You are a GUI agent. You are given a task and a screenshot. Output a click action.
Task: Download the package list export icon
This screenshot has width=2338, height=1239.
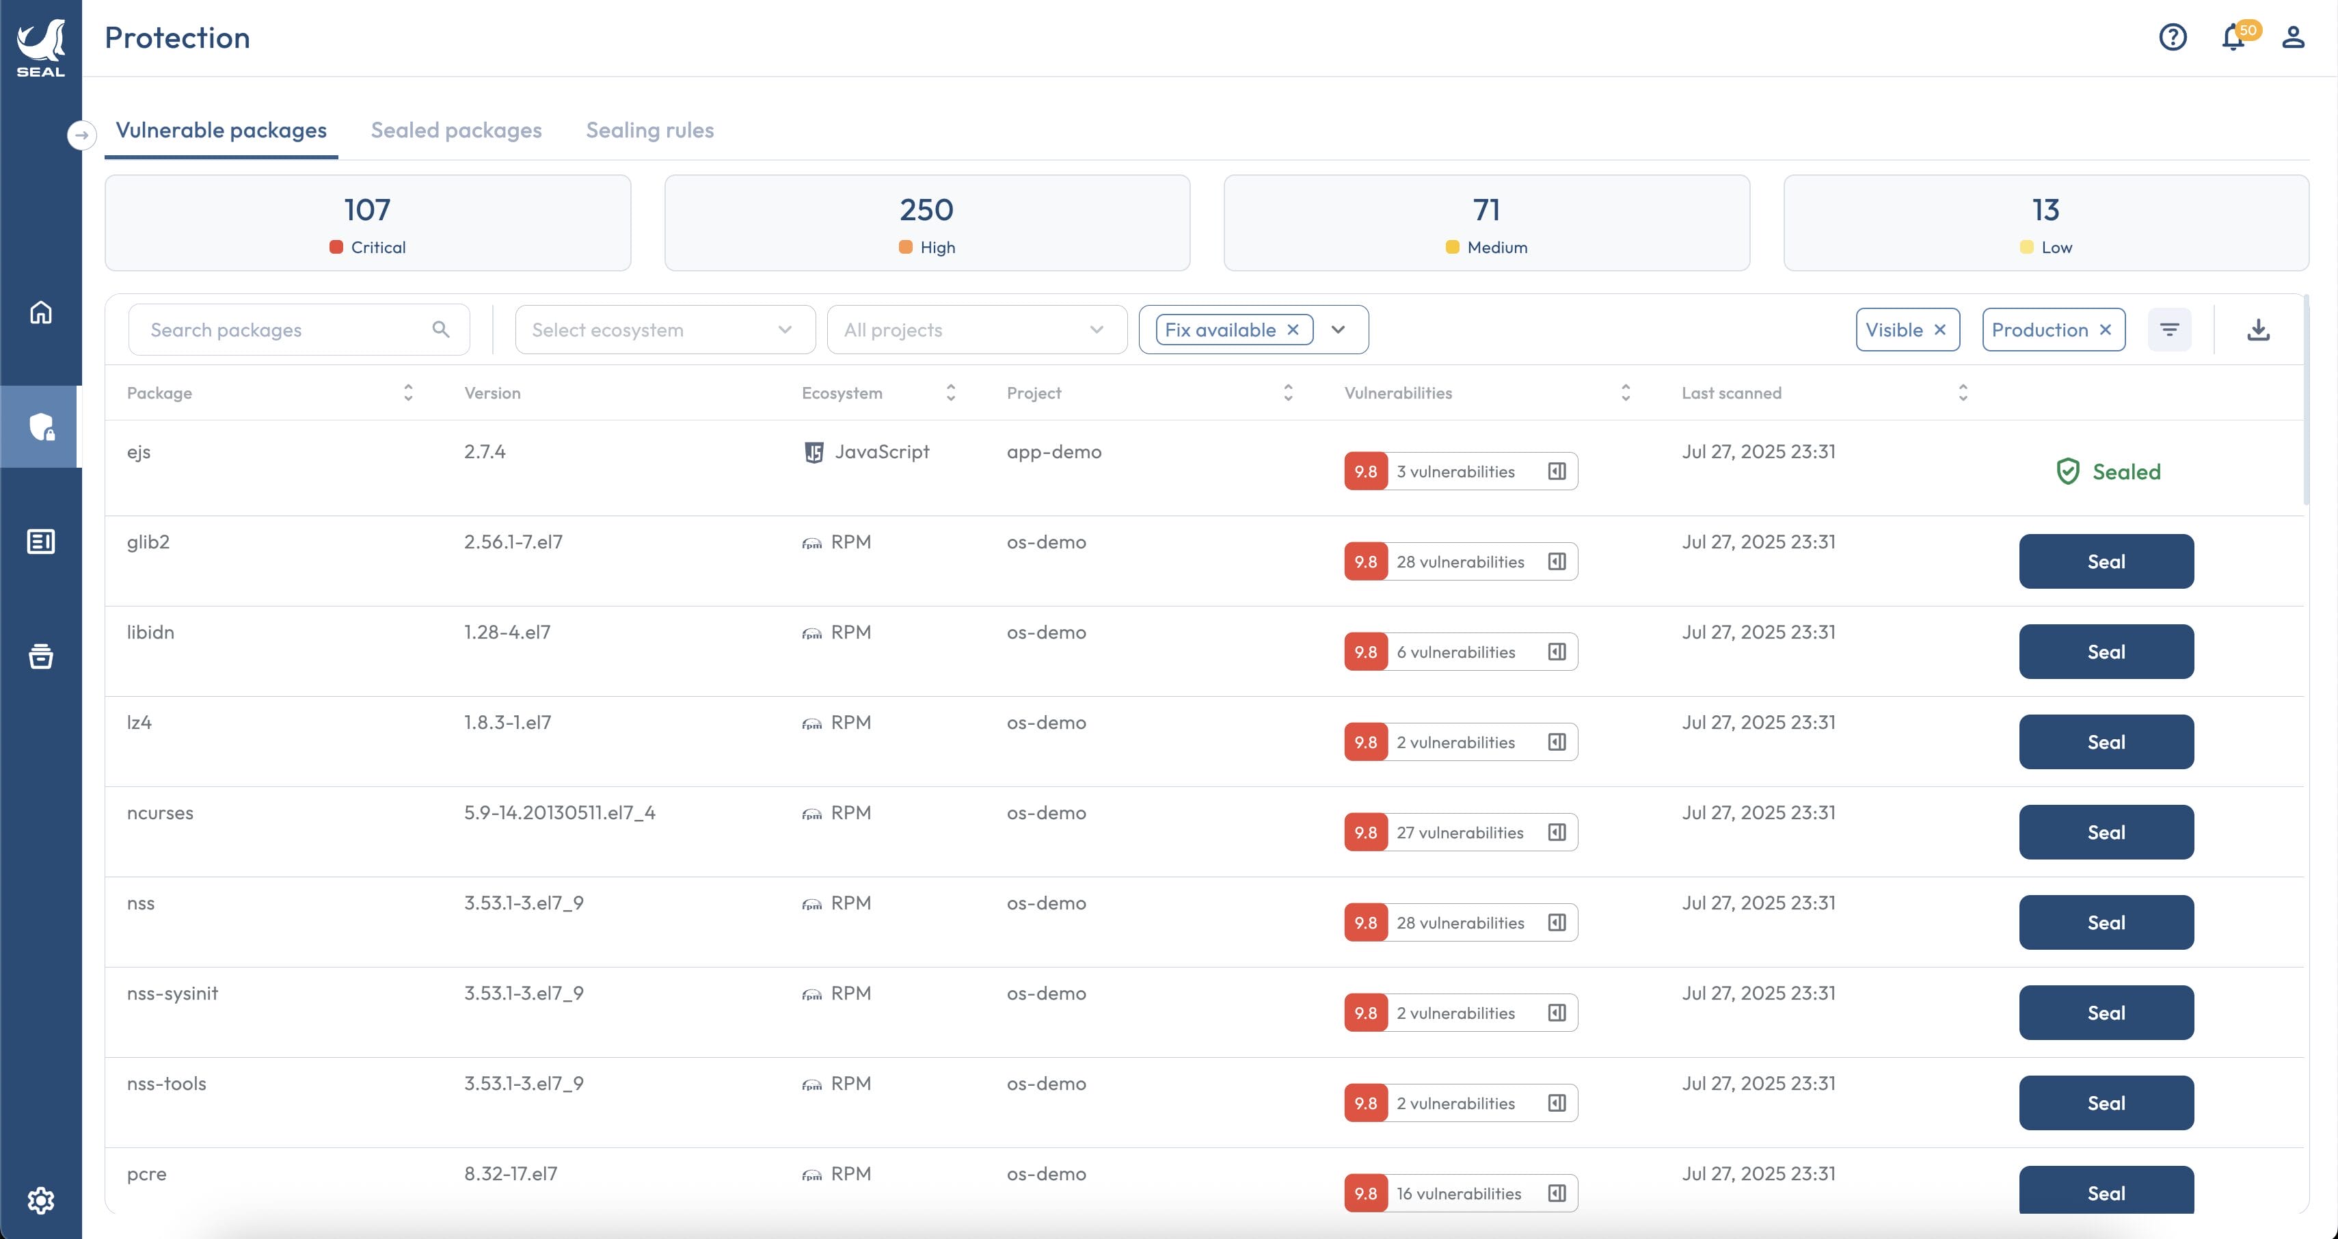2259,330
